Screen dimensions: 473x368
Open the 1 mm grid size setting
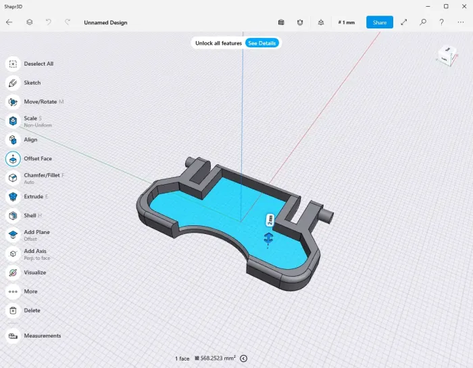pyautogui.click(x=347, y=22)
